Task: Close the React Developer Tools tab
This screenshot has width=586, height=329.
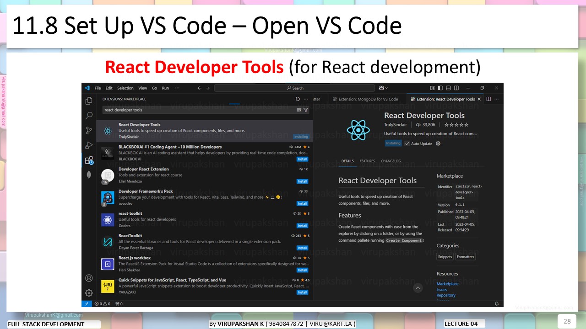Action: (x=479, y=99)
